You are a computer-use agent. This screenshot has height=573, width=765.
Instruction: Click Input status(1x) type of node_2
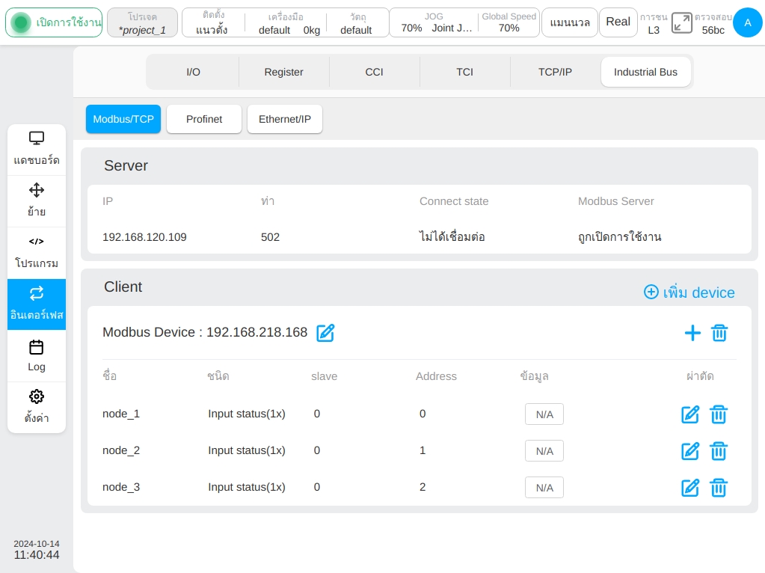pyautogui.click(x=247, y=450)
